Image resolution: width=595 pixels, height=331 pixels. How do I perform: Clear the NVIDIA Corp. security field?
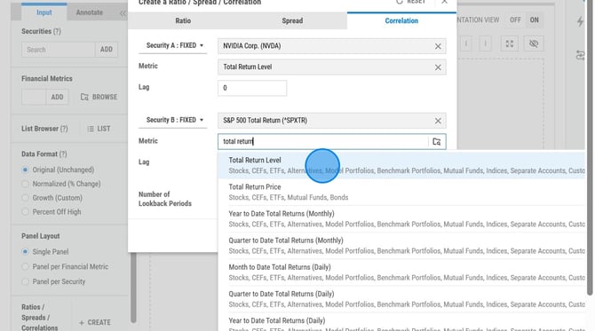438,46
